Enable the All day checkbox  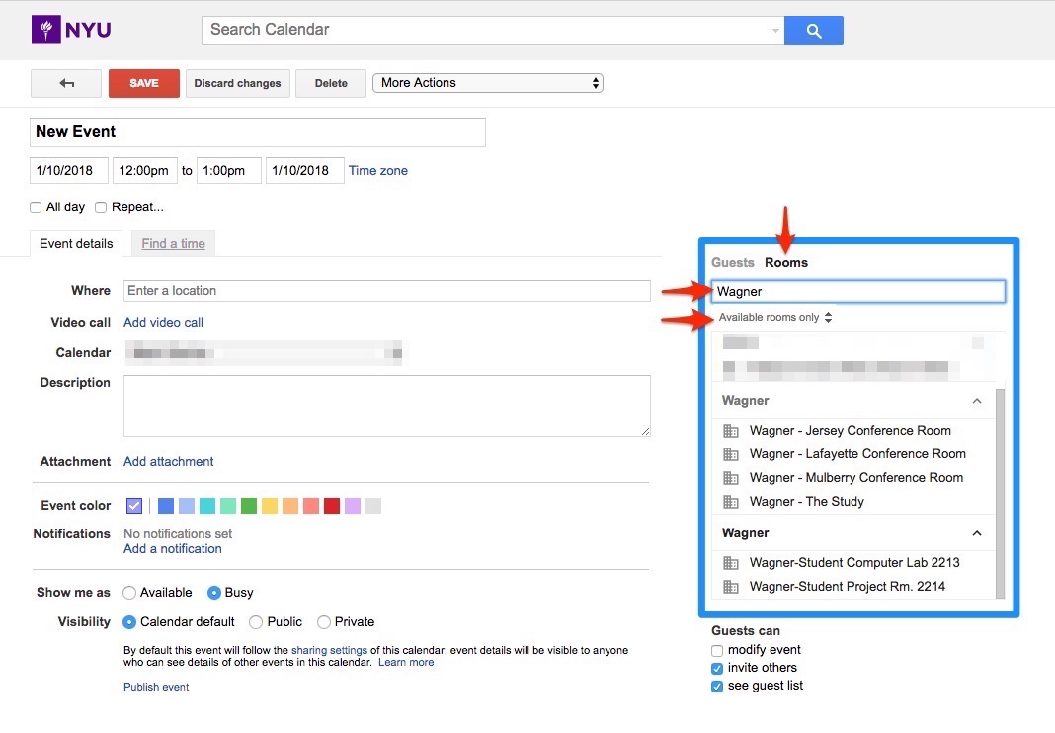pyautogui.click(x=36, y=207)
